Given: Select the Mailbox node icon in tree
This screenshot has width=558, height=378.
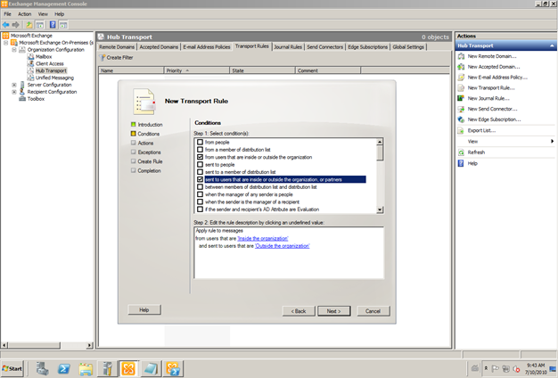Looking at the screenshot, I should 31,56.
